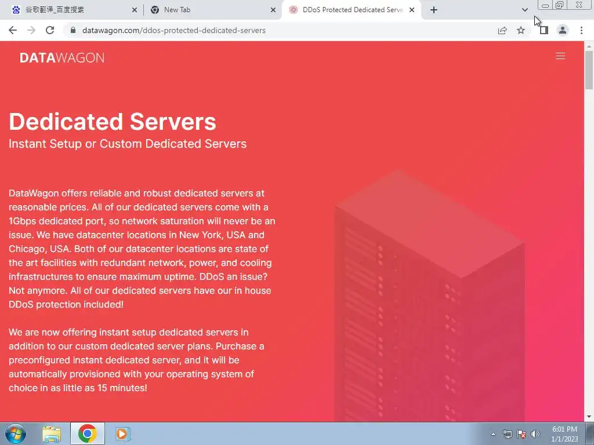Open the browser side panel
This screenshot has width=594, height=445.
[544, 30]
